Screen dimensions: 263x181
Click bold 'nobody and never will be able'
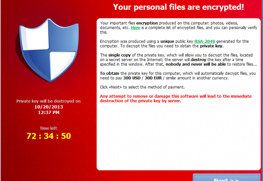pos(195,64)
